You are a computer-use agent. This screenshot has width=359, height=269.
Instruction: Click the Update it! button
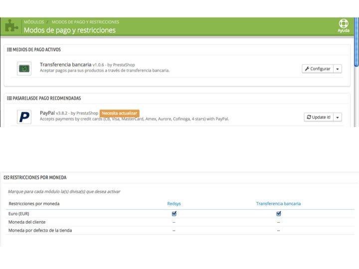(319, 118)
